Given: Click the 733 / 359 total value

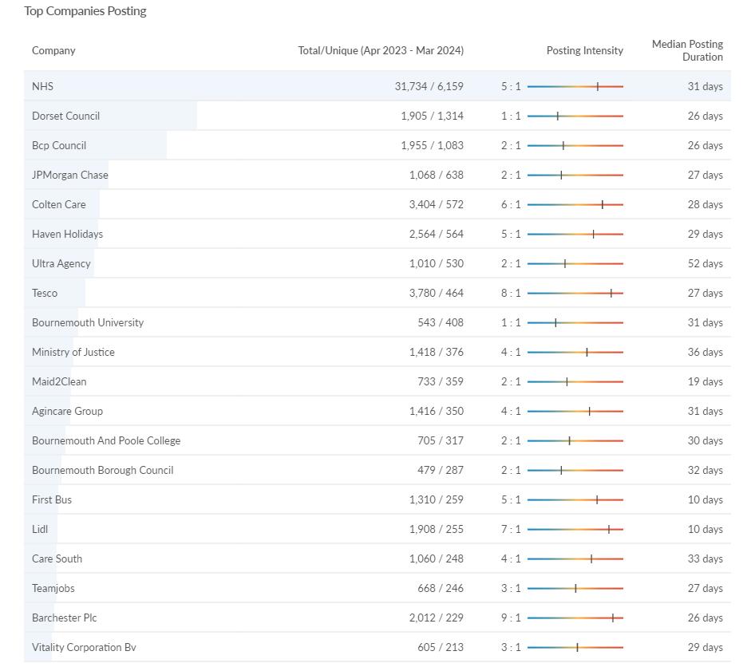Looking at the screenshot, I should (441, 381).
